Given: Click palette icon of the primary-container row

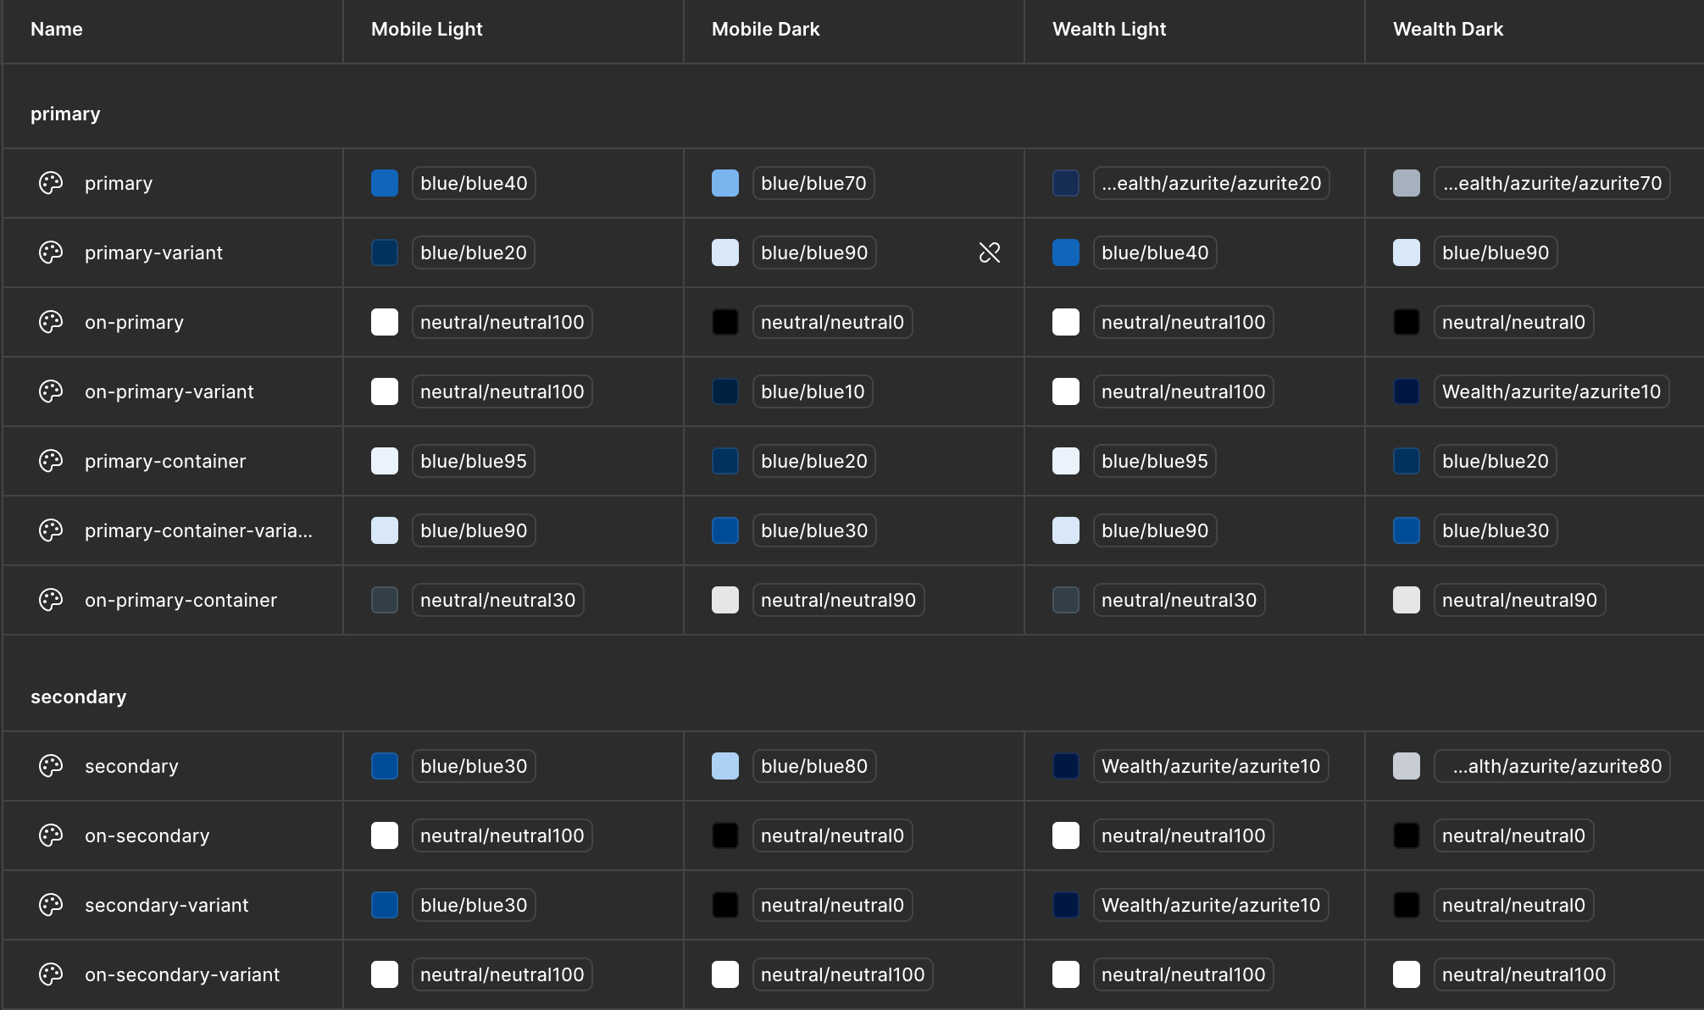Looking at the screenshot, I should pos(51,461).
